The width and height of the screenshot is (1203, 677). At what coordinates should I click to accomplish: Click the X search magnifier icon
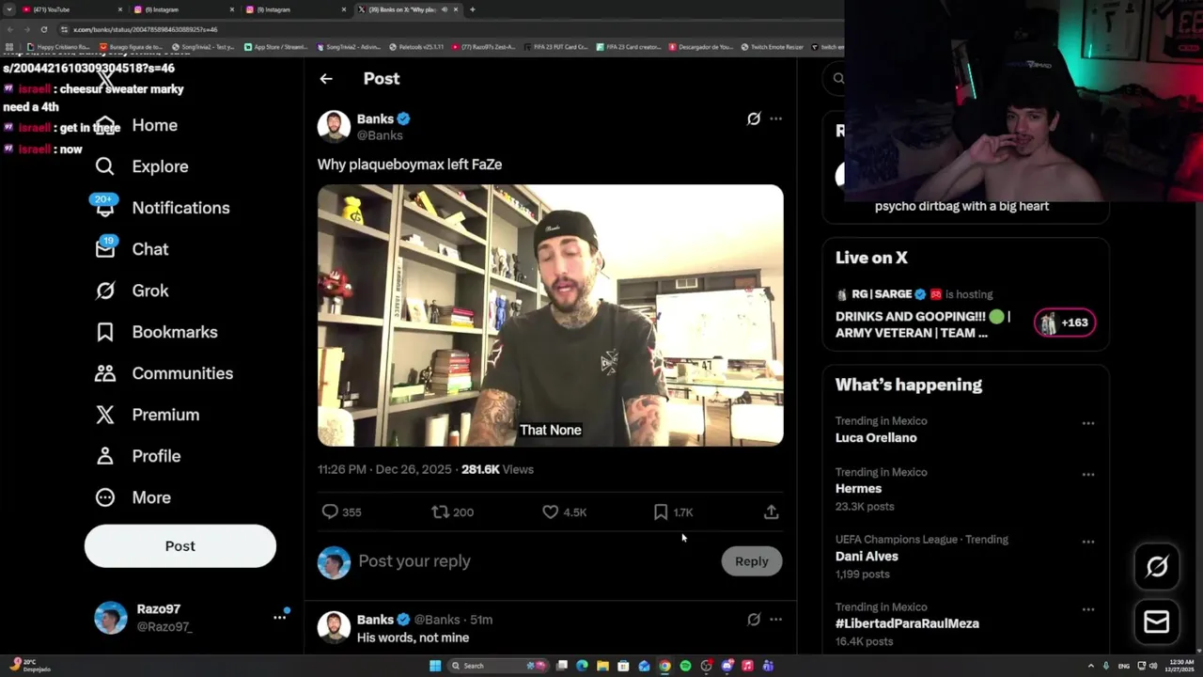pyautogui.click(x=838, y=79)
